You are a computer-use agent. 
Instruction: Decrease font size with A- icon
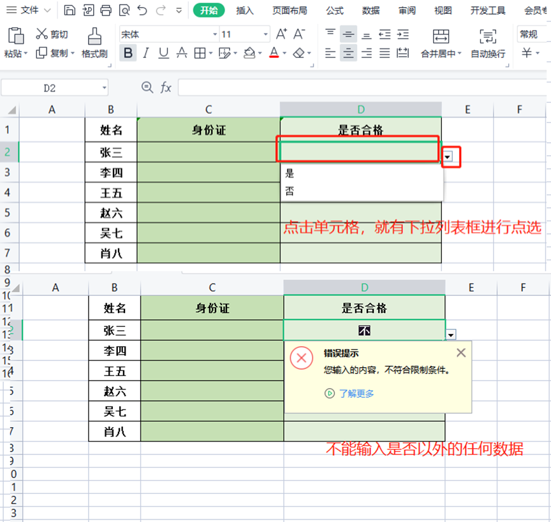point(299,34)
